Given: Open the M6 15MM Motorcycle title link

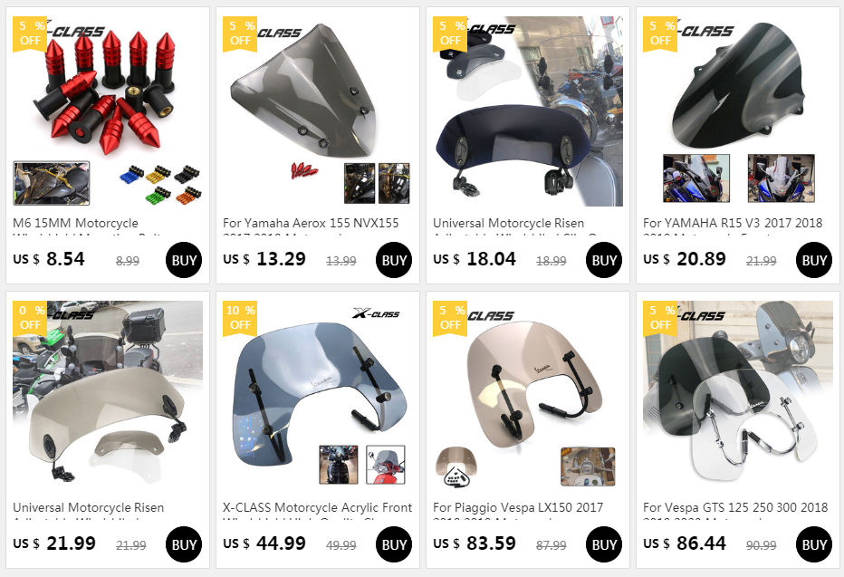Looking at the screenshot, I should [x=75, y=224].
